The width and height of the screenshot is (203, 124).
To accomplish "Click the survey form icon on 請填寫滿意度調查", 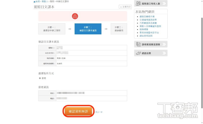I will click(138, 44).
